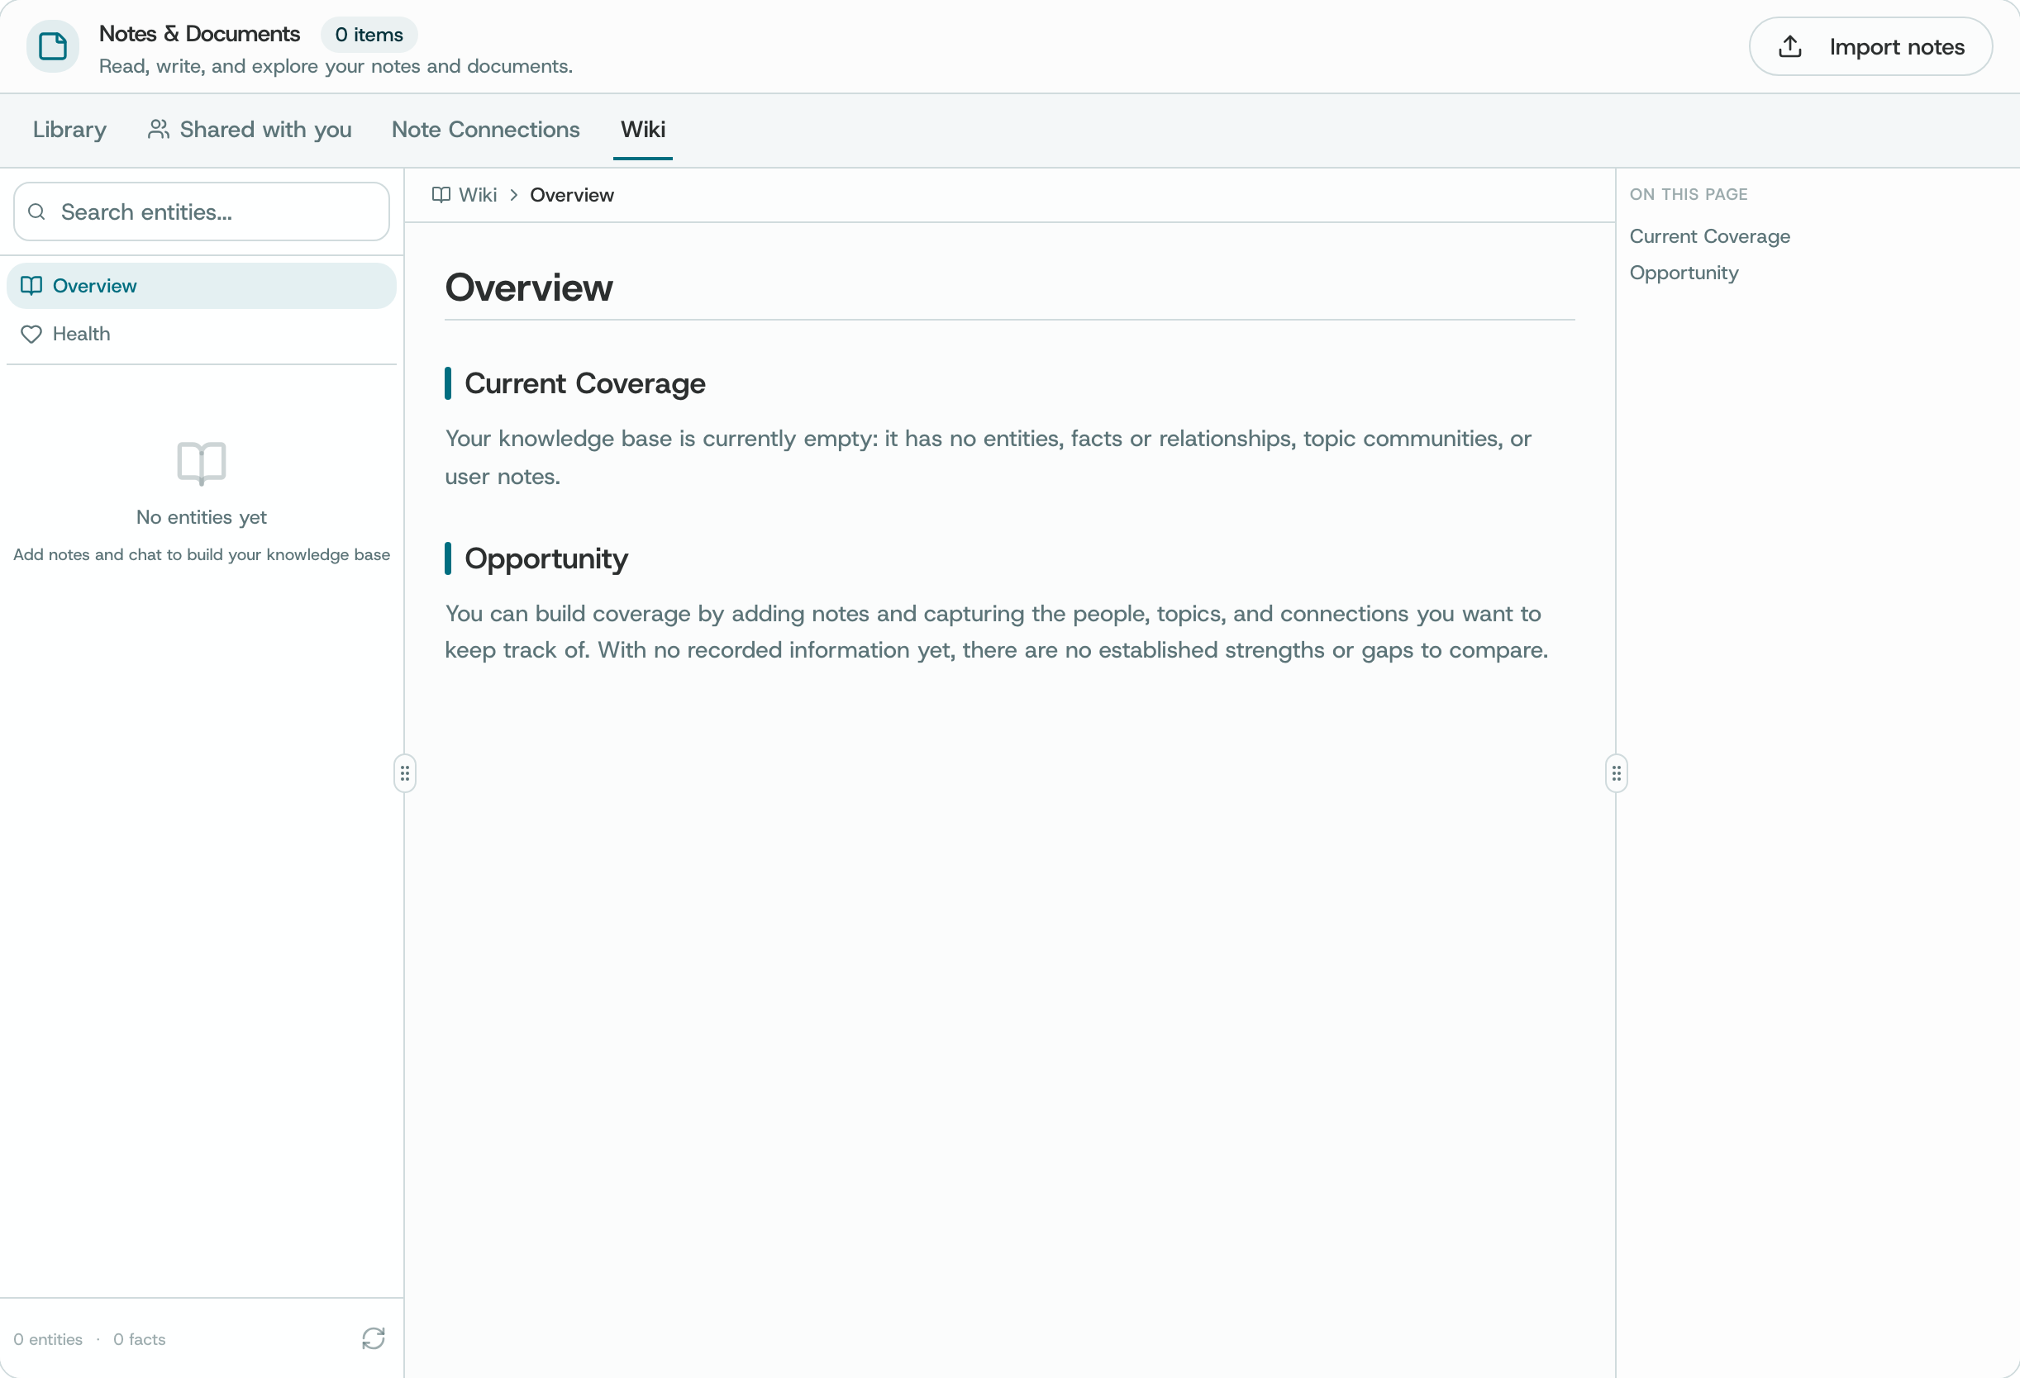Open Health in the sidebar
The width and height of the screenshot is (2020, 1378).
click(202, 335)
